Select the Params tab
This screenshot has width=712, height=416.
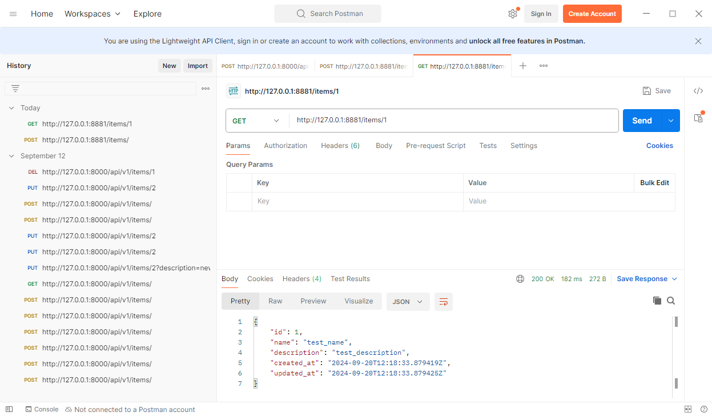[238, 146]
